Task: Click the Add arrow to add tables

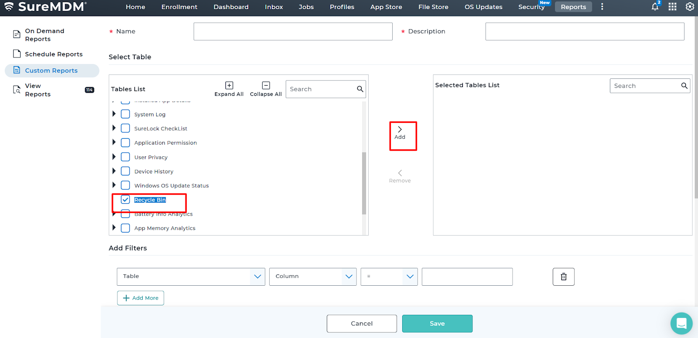Action: coord(400,132)
